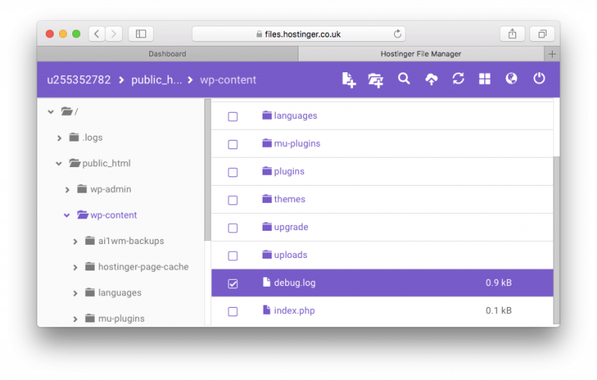Viewport: 597px width, 380px height.
Task: Click the new folder icon
Action: (x=375, y=80)
